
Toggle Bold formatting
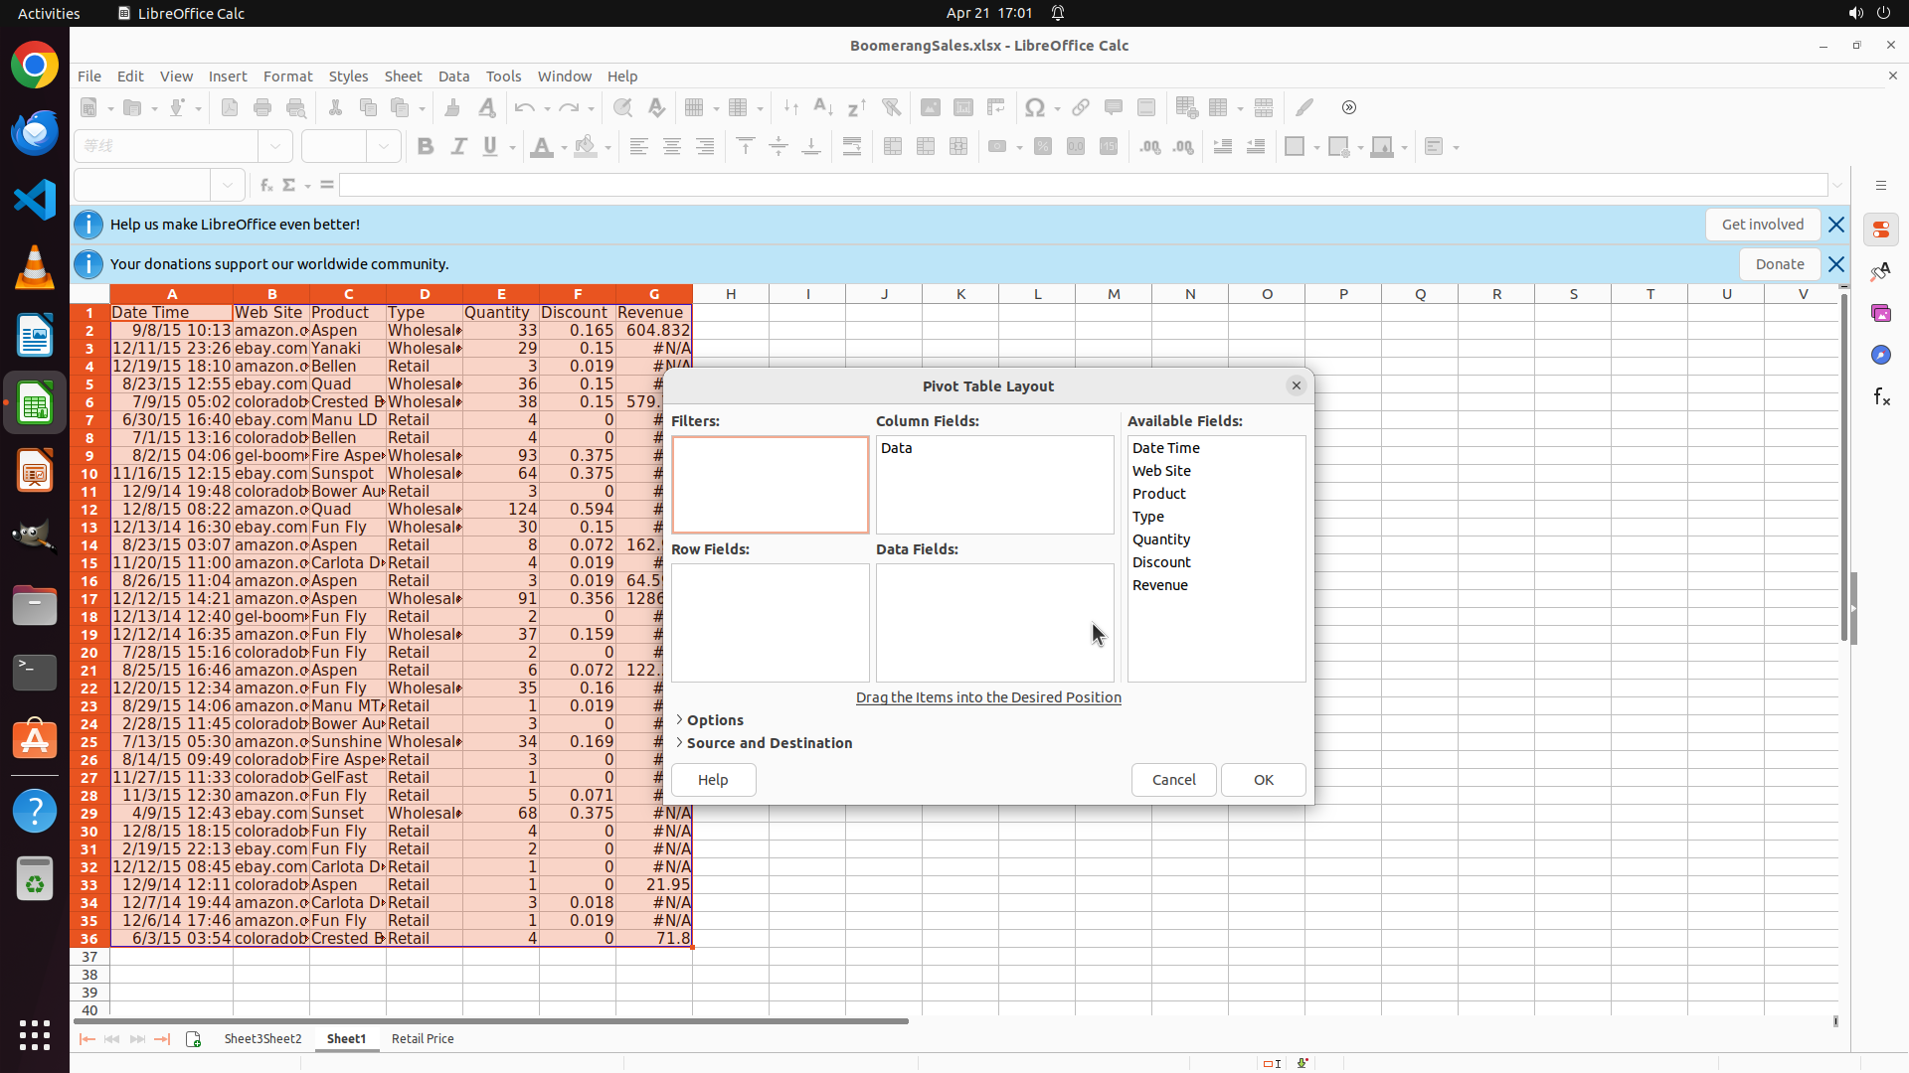pos(426,146)
